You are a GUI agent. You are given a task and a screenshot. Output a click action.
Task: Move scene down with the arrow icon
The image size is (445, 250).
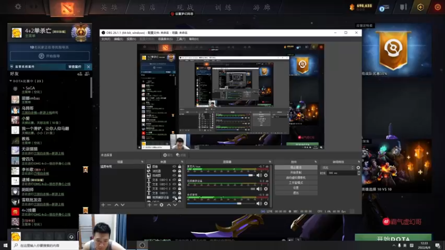pos(122,204)
